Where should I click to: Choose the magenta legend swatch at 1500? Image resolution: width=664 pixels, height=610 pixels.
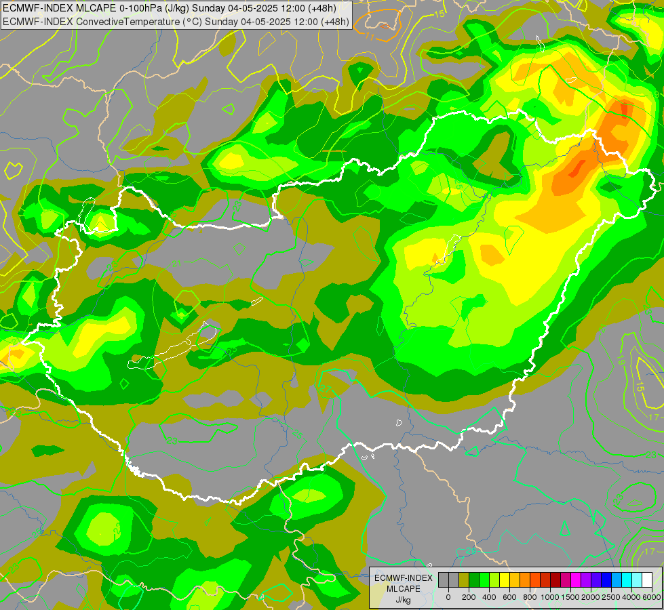coord(577,579)
